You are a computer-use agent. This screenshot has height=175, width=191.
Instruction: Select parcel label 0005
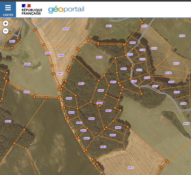27,64
